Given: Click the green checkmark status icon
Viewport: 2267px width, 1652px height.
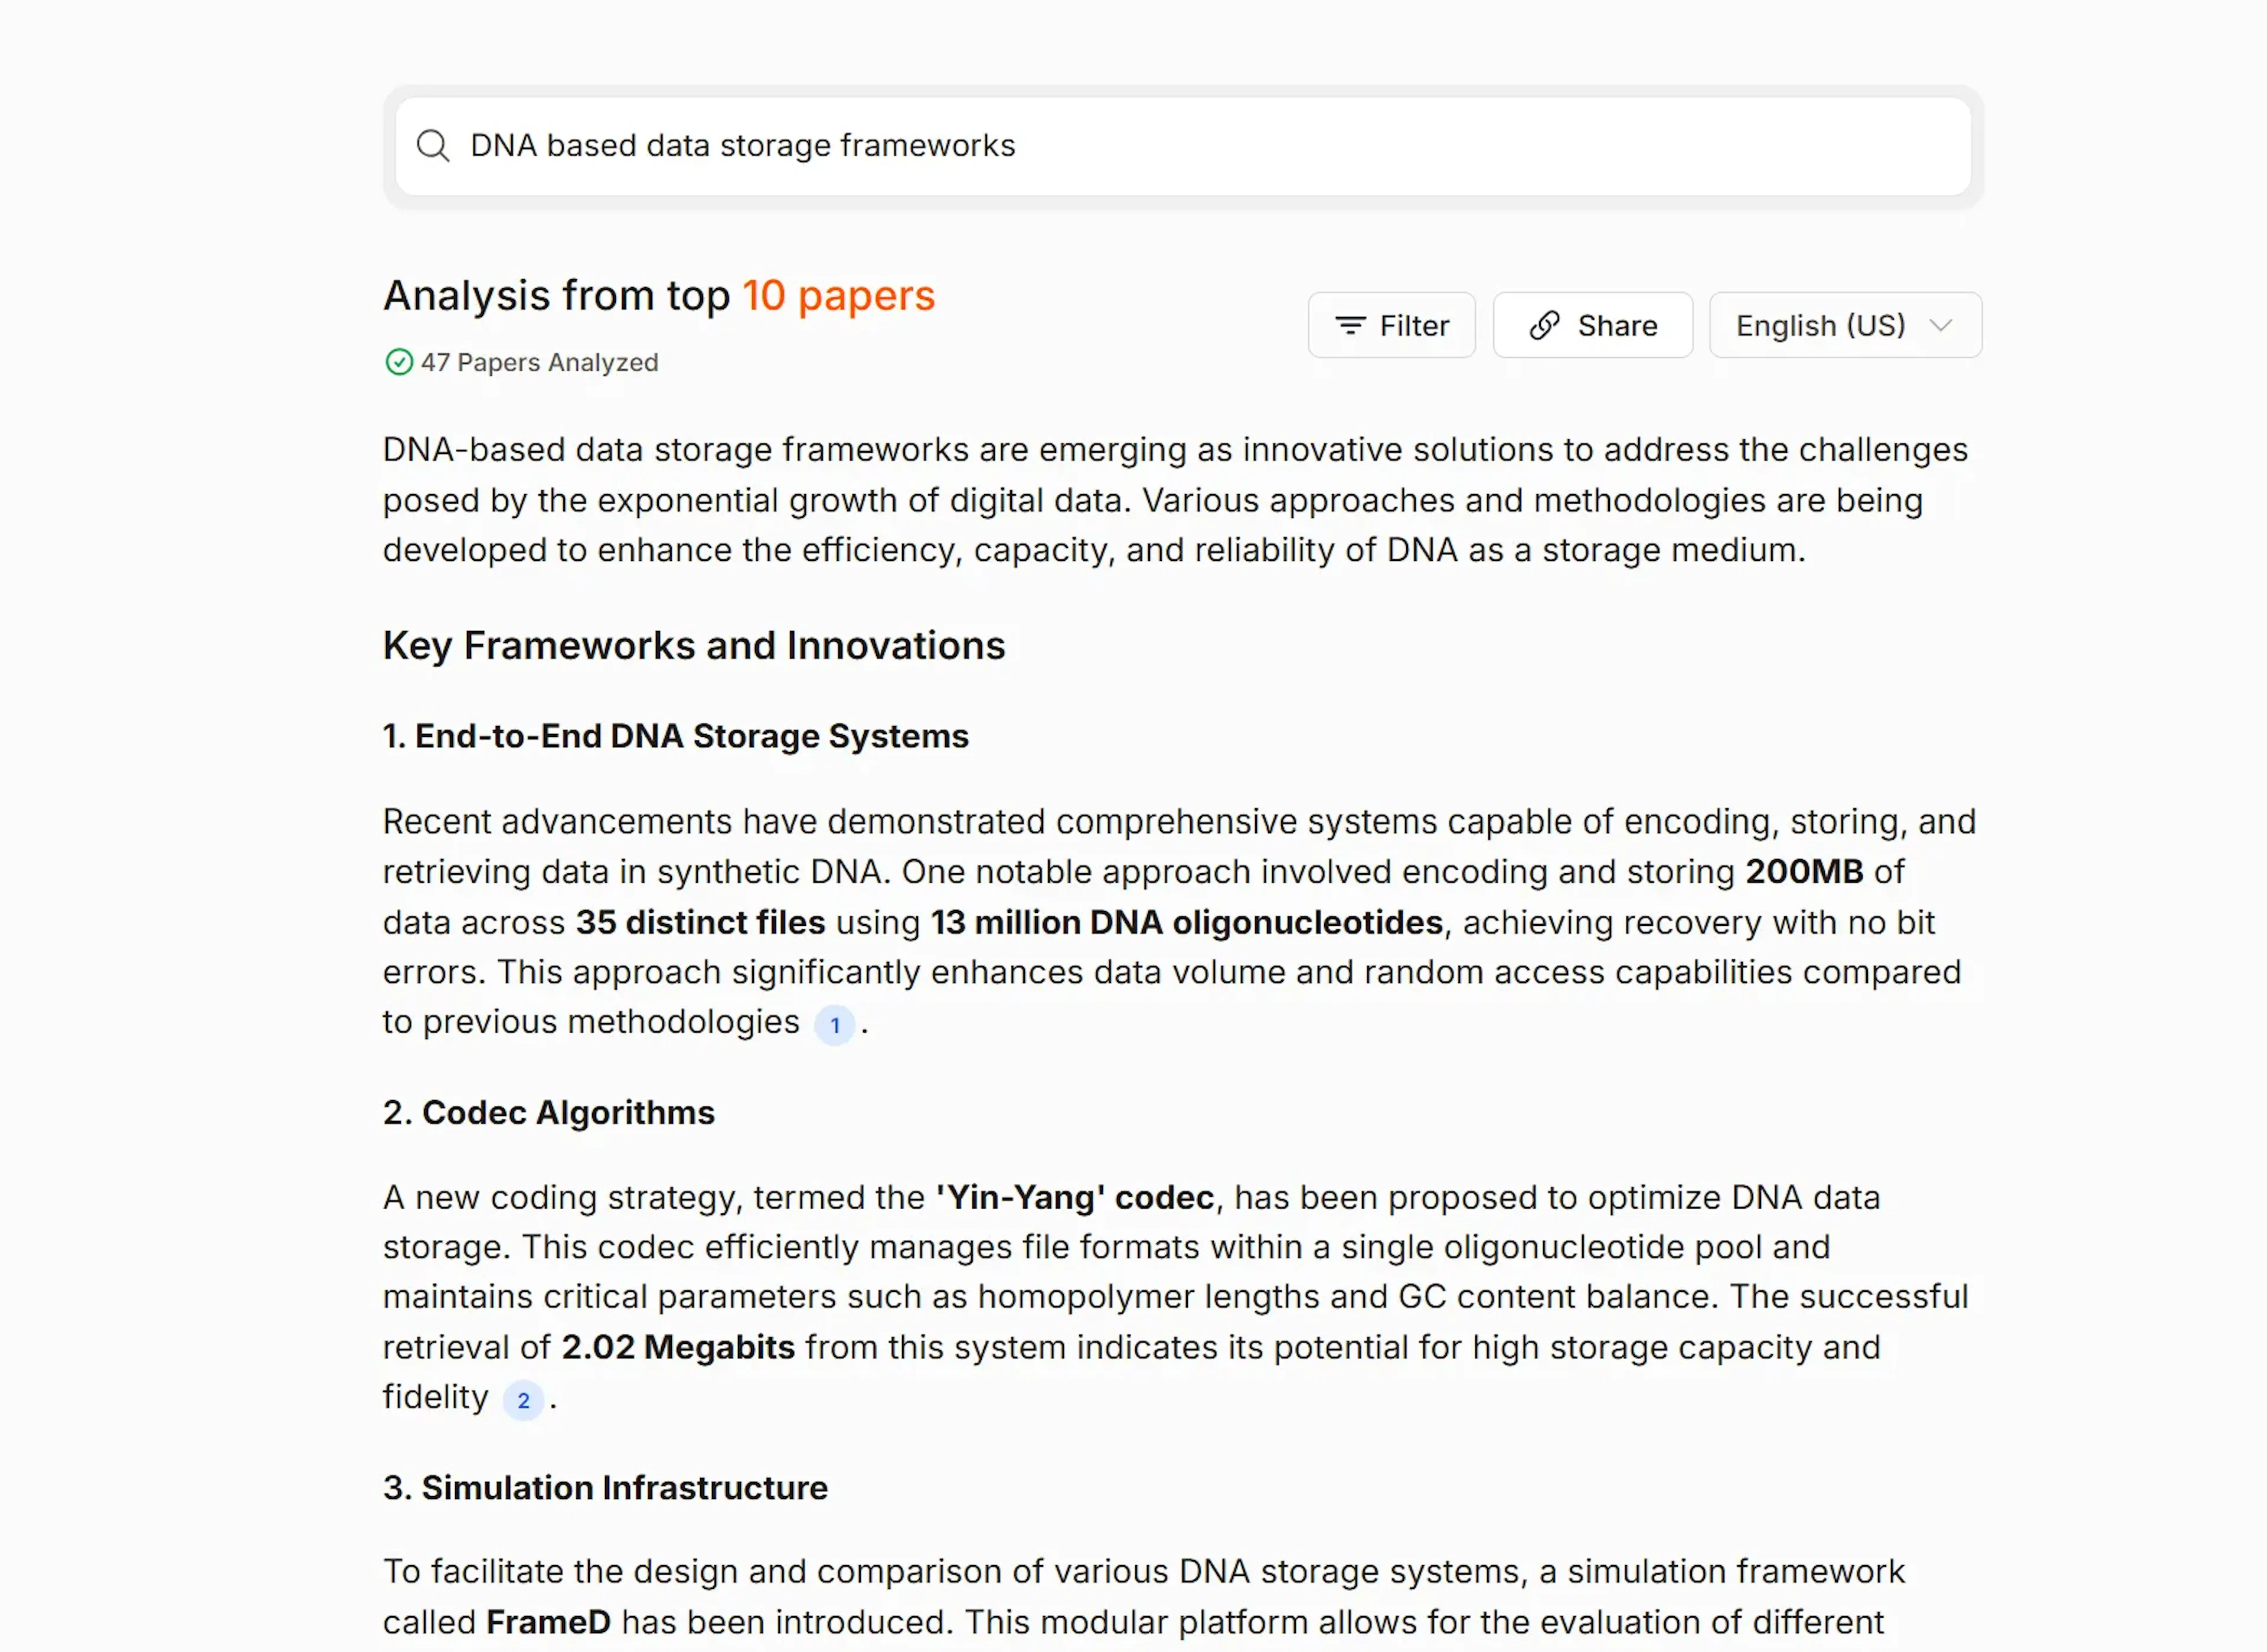Looking at the screenshot, I should 399,362.
